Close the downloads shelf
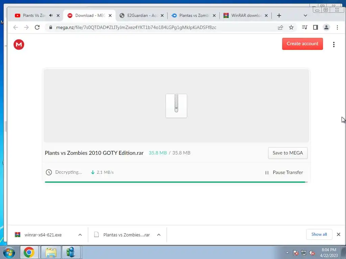This screenshot has height=259, width=346. coord(339,234)
